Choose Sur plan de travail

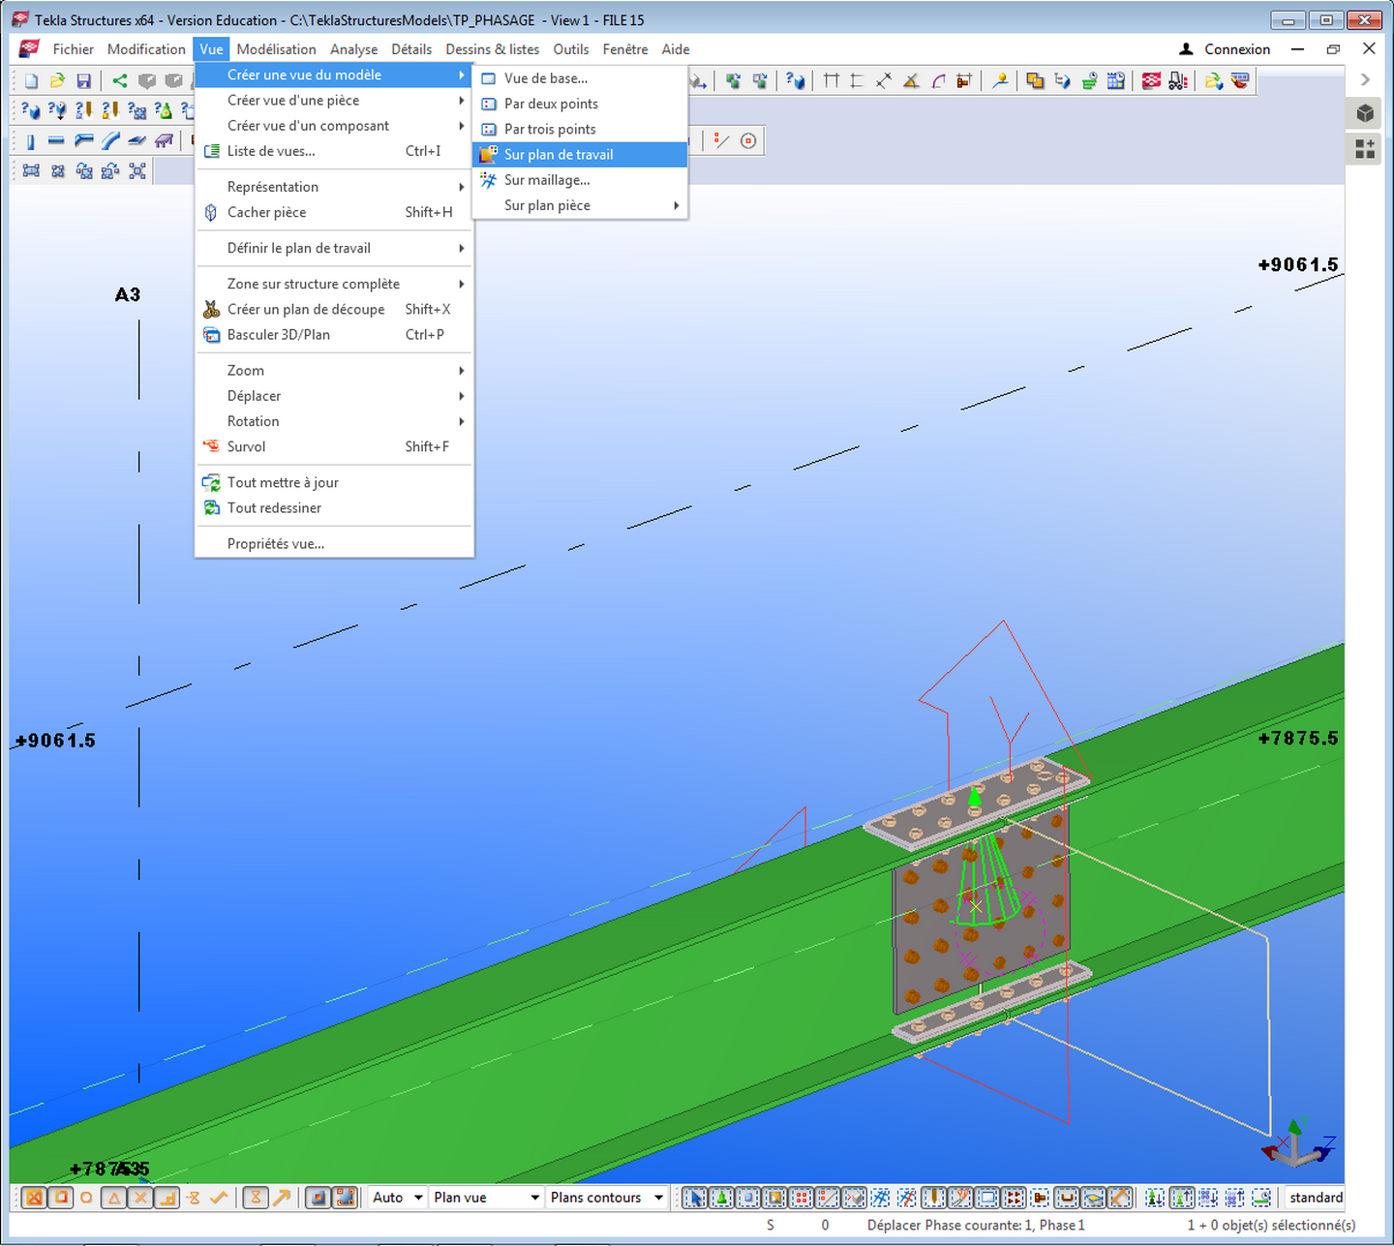tap(580, 155)
